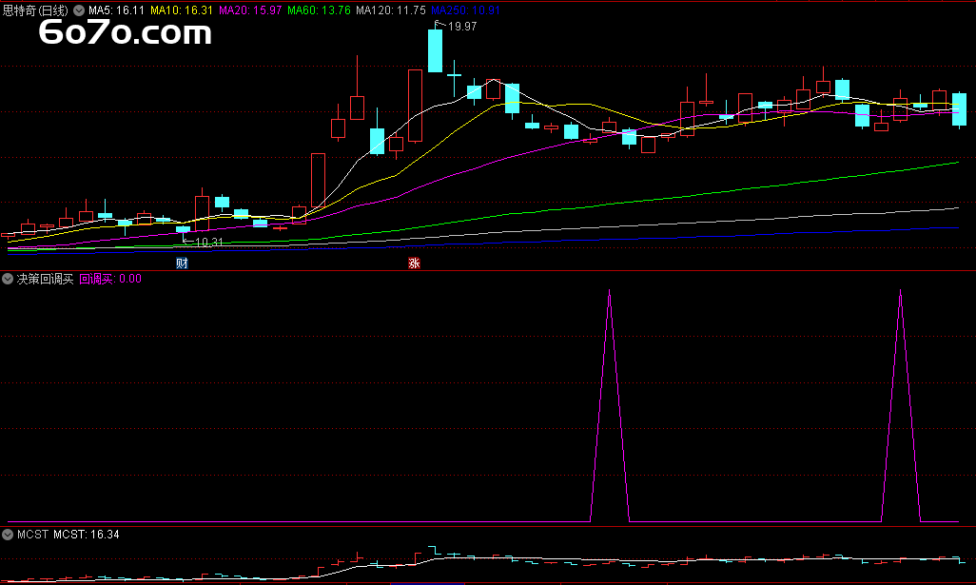Select the 思特奇(日线) chart title
976x585 pixels.
pyautogui.click(x=35, y=10)
